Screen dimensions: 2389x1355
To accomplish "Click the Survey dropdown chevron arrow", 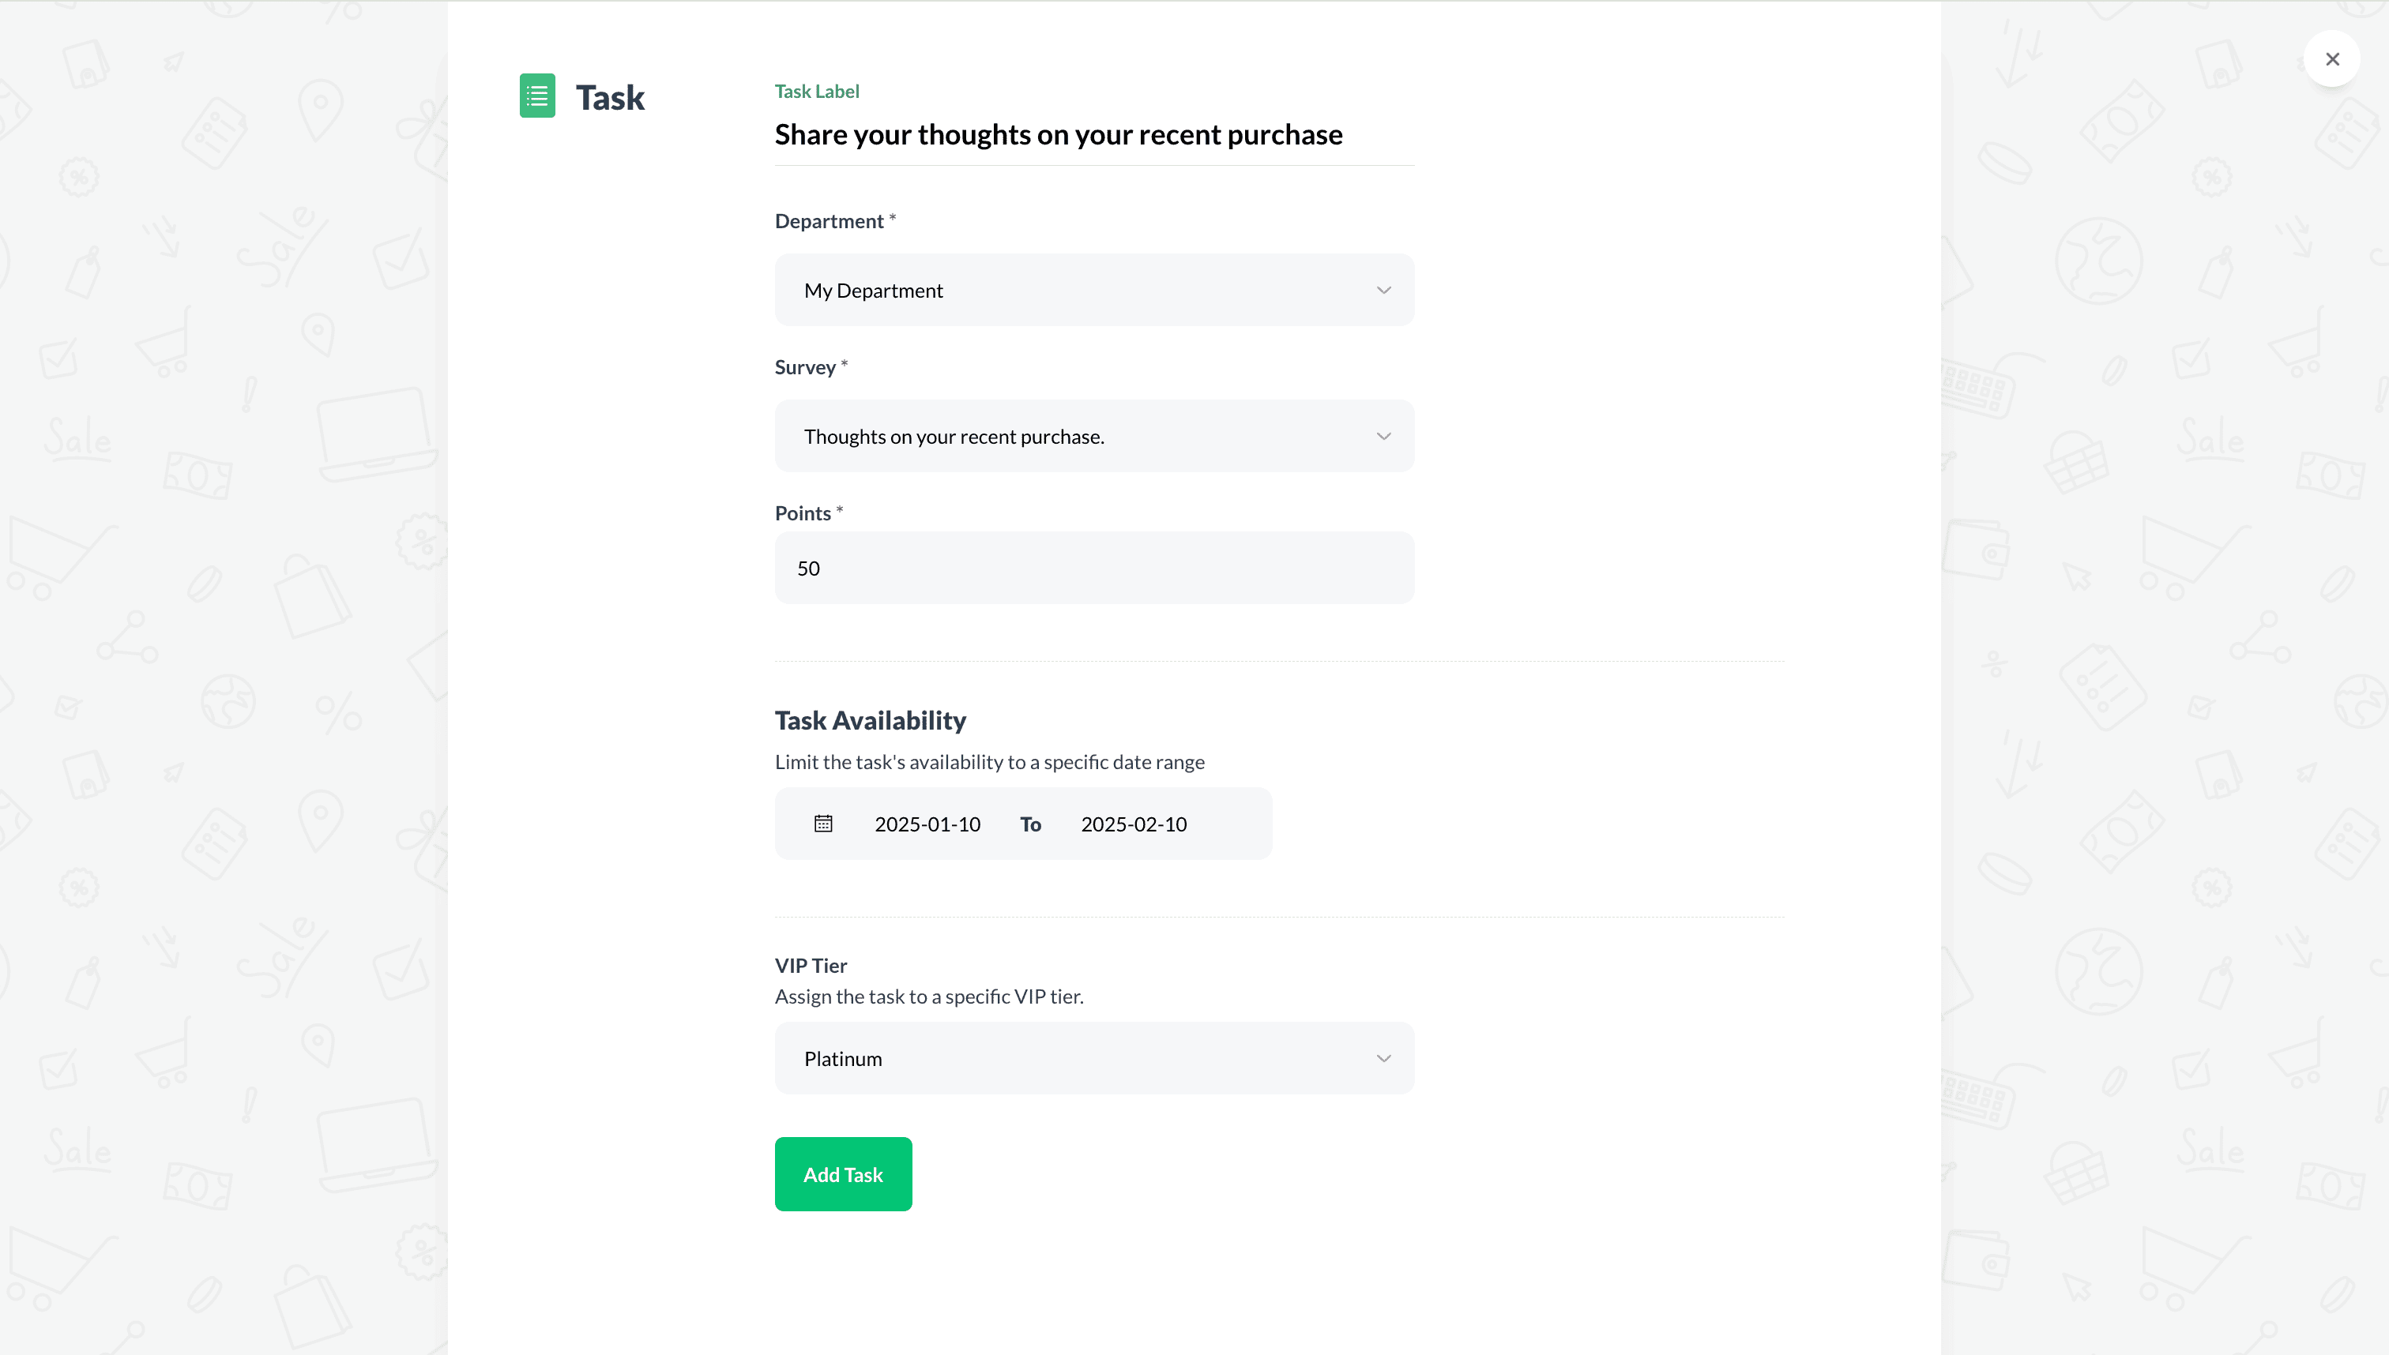I will point(1383,437).
